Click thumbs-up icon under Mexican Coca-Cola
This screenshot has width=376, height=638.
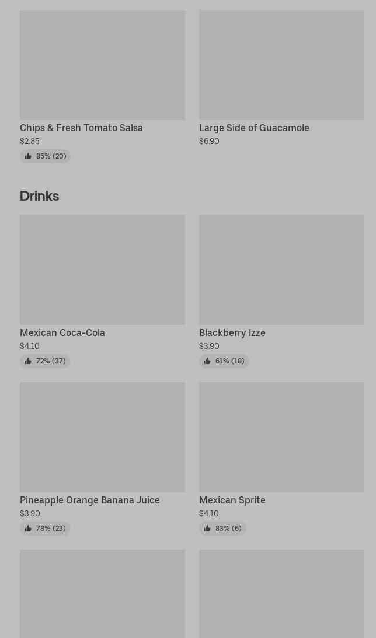(28, 361)
